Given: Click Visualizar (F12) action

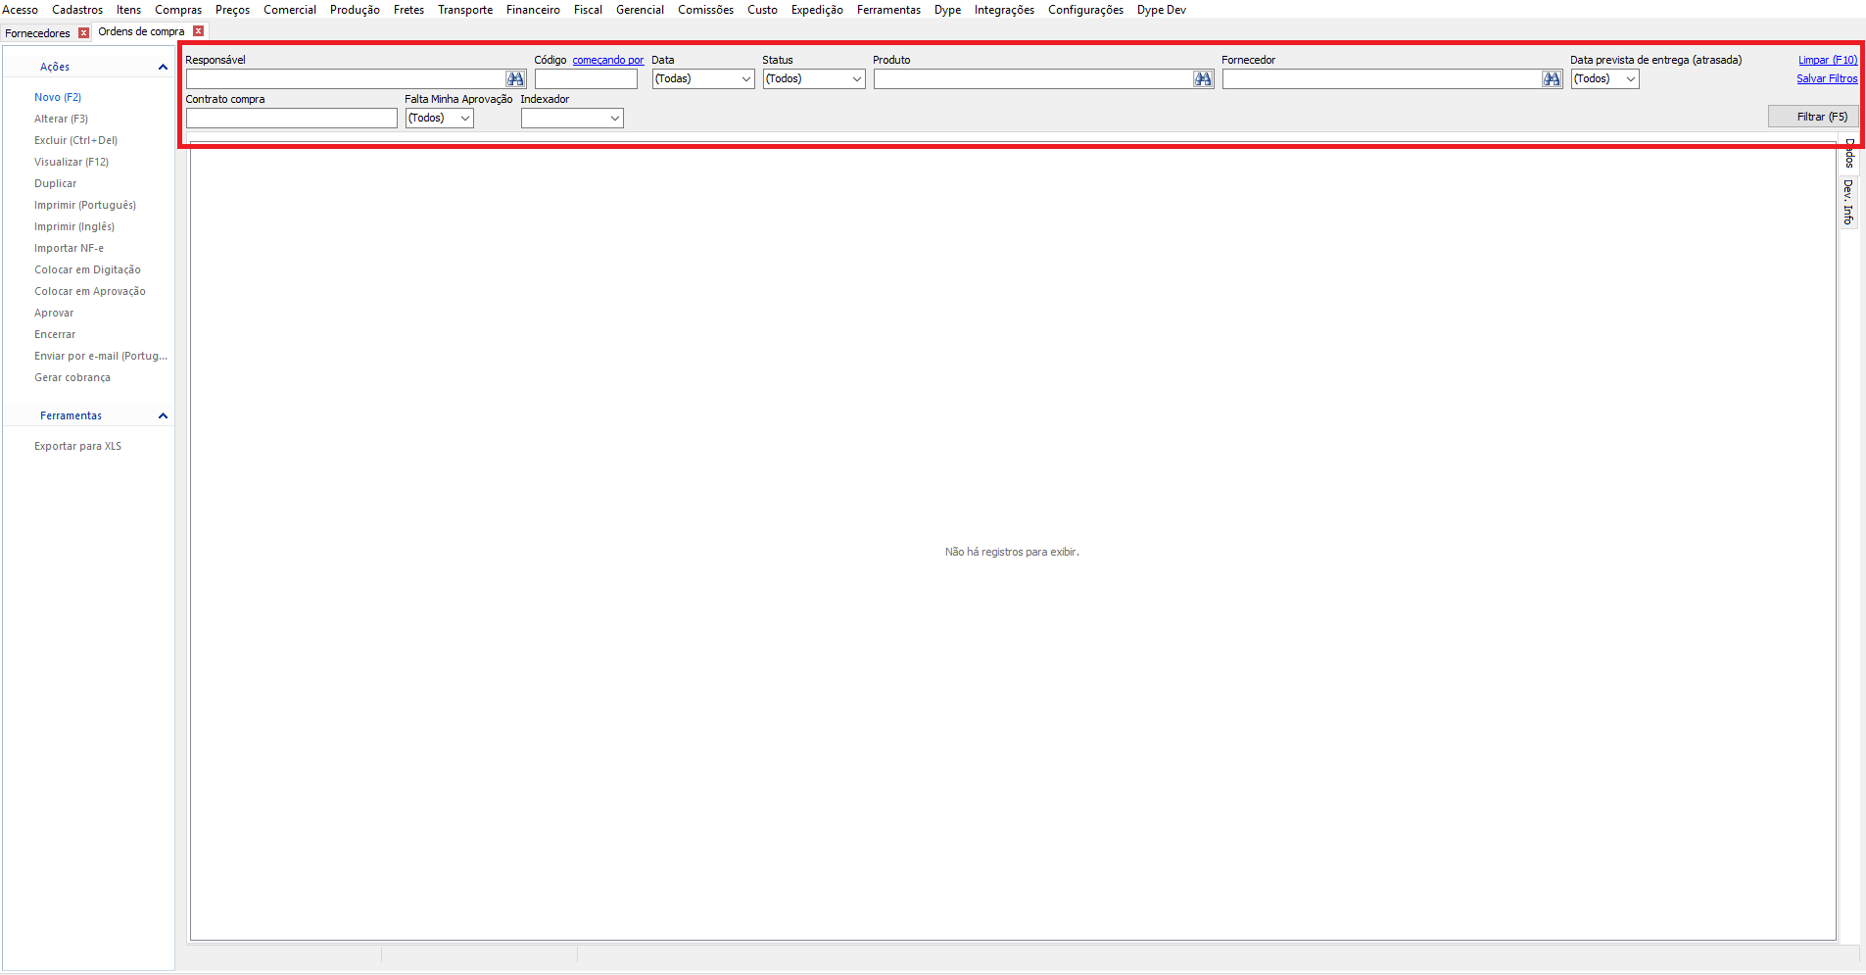Looking at the screenshot, I should click(x=72, y=162).
